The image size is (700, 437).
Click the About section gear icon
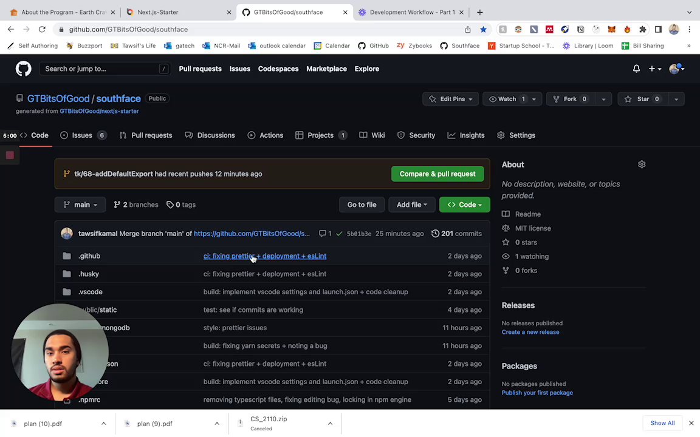tap(642, 164)
